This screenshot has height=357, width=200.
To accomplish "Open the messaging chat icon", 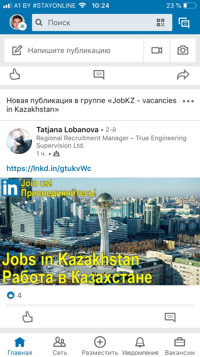I will point(184,23).
